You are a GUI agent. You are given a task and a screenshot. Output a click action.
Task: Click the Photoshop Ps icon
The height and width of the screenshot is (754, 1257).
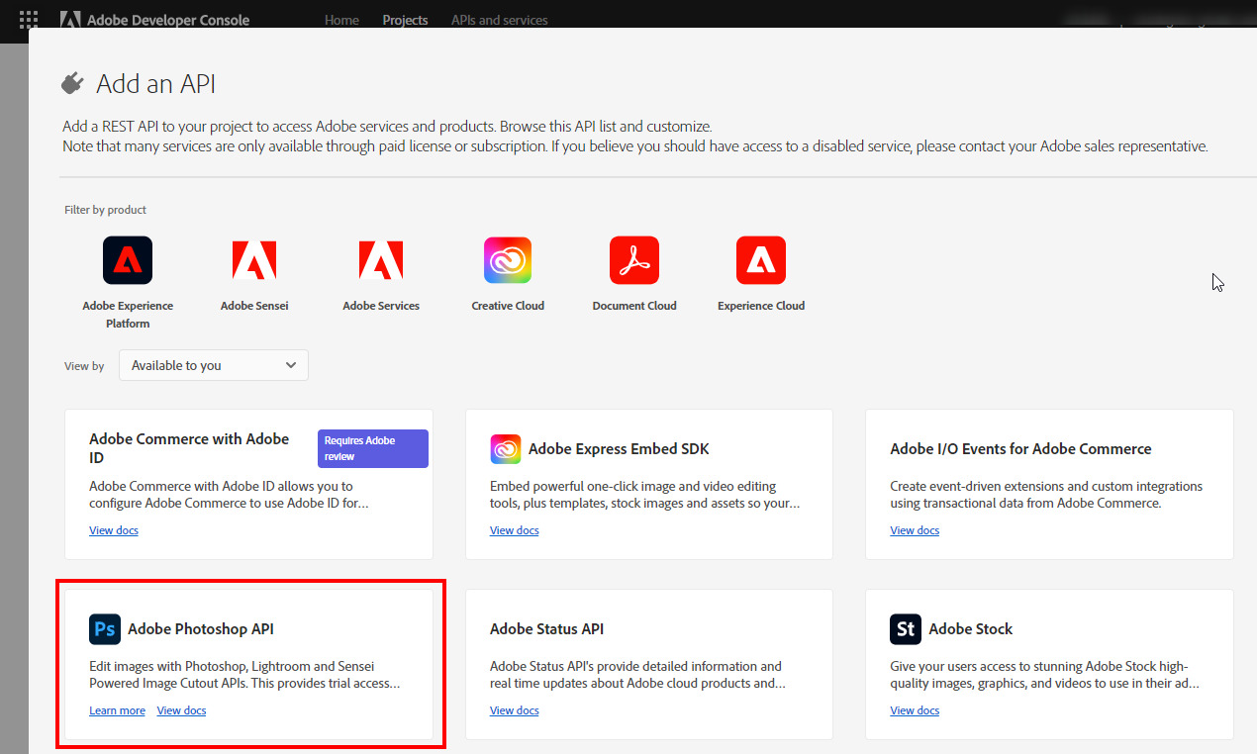[x=104, y=629]
